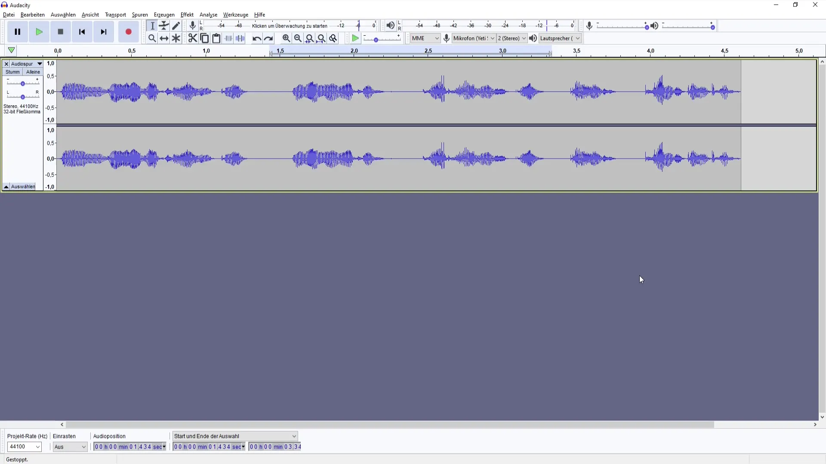Image resolution: width=826 pixels, height=464 pixels.
Task: Open the Hilfe menu
Action: click(259, 15)
